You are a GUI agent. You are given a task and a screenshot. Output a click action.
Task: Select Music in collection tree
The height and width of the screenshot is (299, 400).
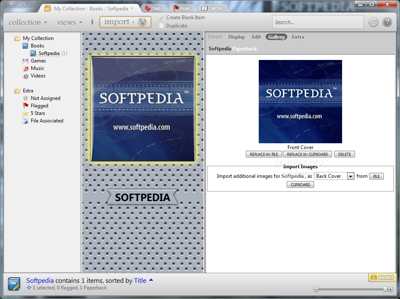coord(37,68)
